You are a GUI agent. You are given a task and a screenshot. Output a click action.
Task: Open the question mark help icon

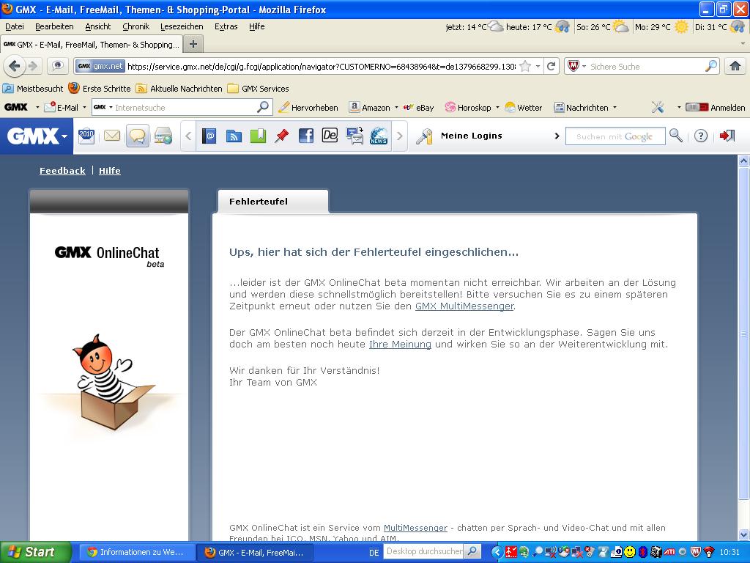[701, 136]
